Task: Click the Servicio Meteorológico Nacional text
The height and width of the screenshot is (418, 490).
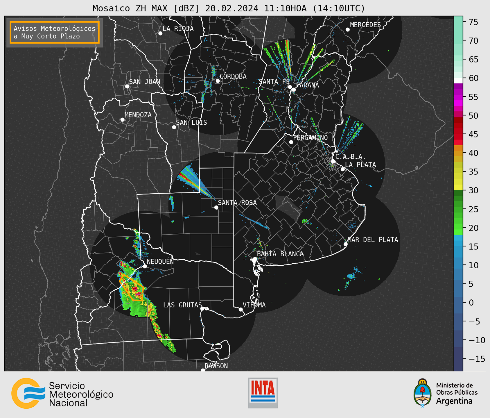Action: 81,394
